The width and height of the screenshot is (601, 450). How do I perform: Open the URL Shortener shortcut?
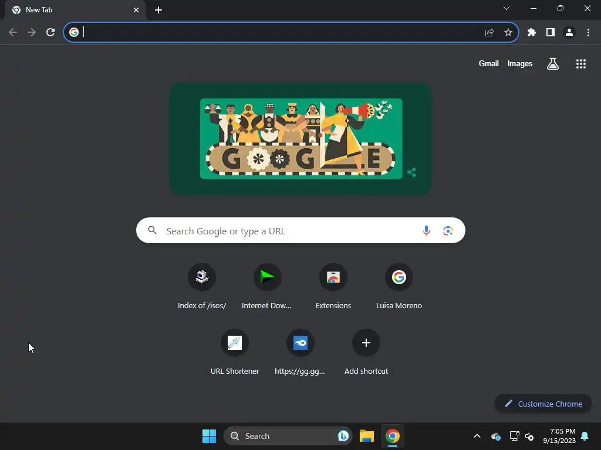pos(235,352)
